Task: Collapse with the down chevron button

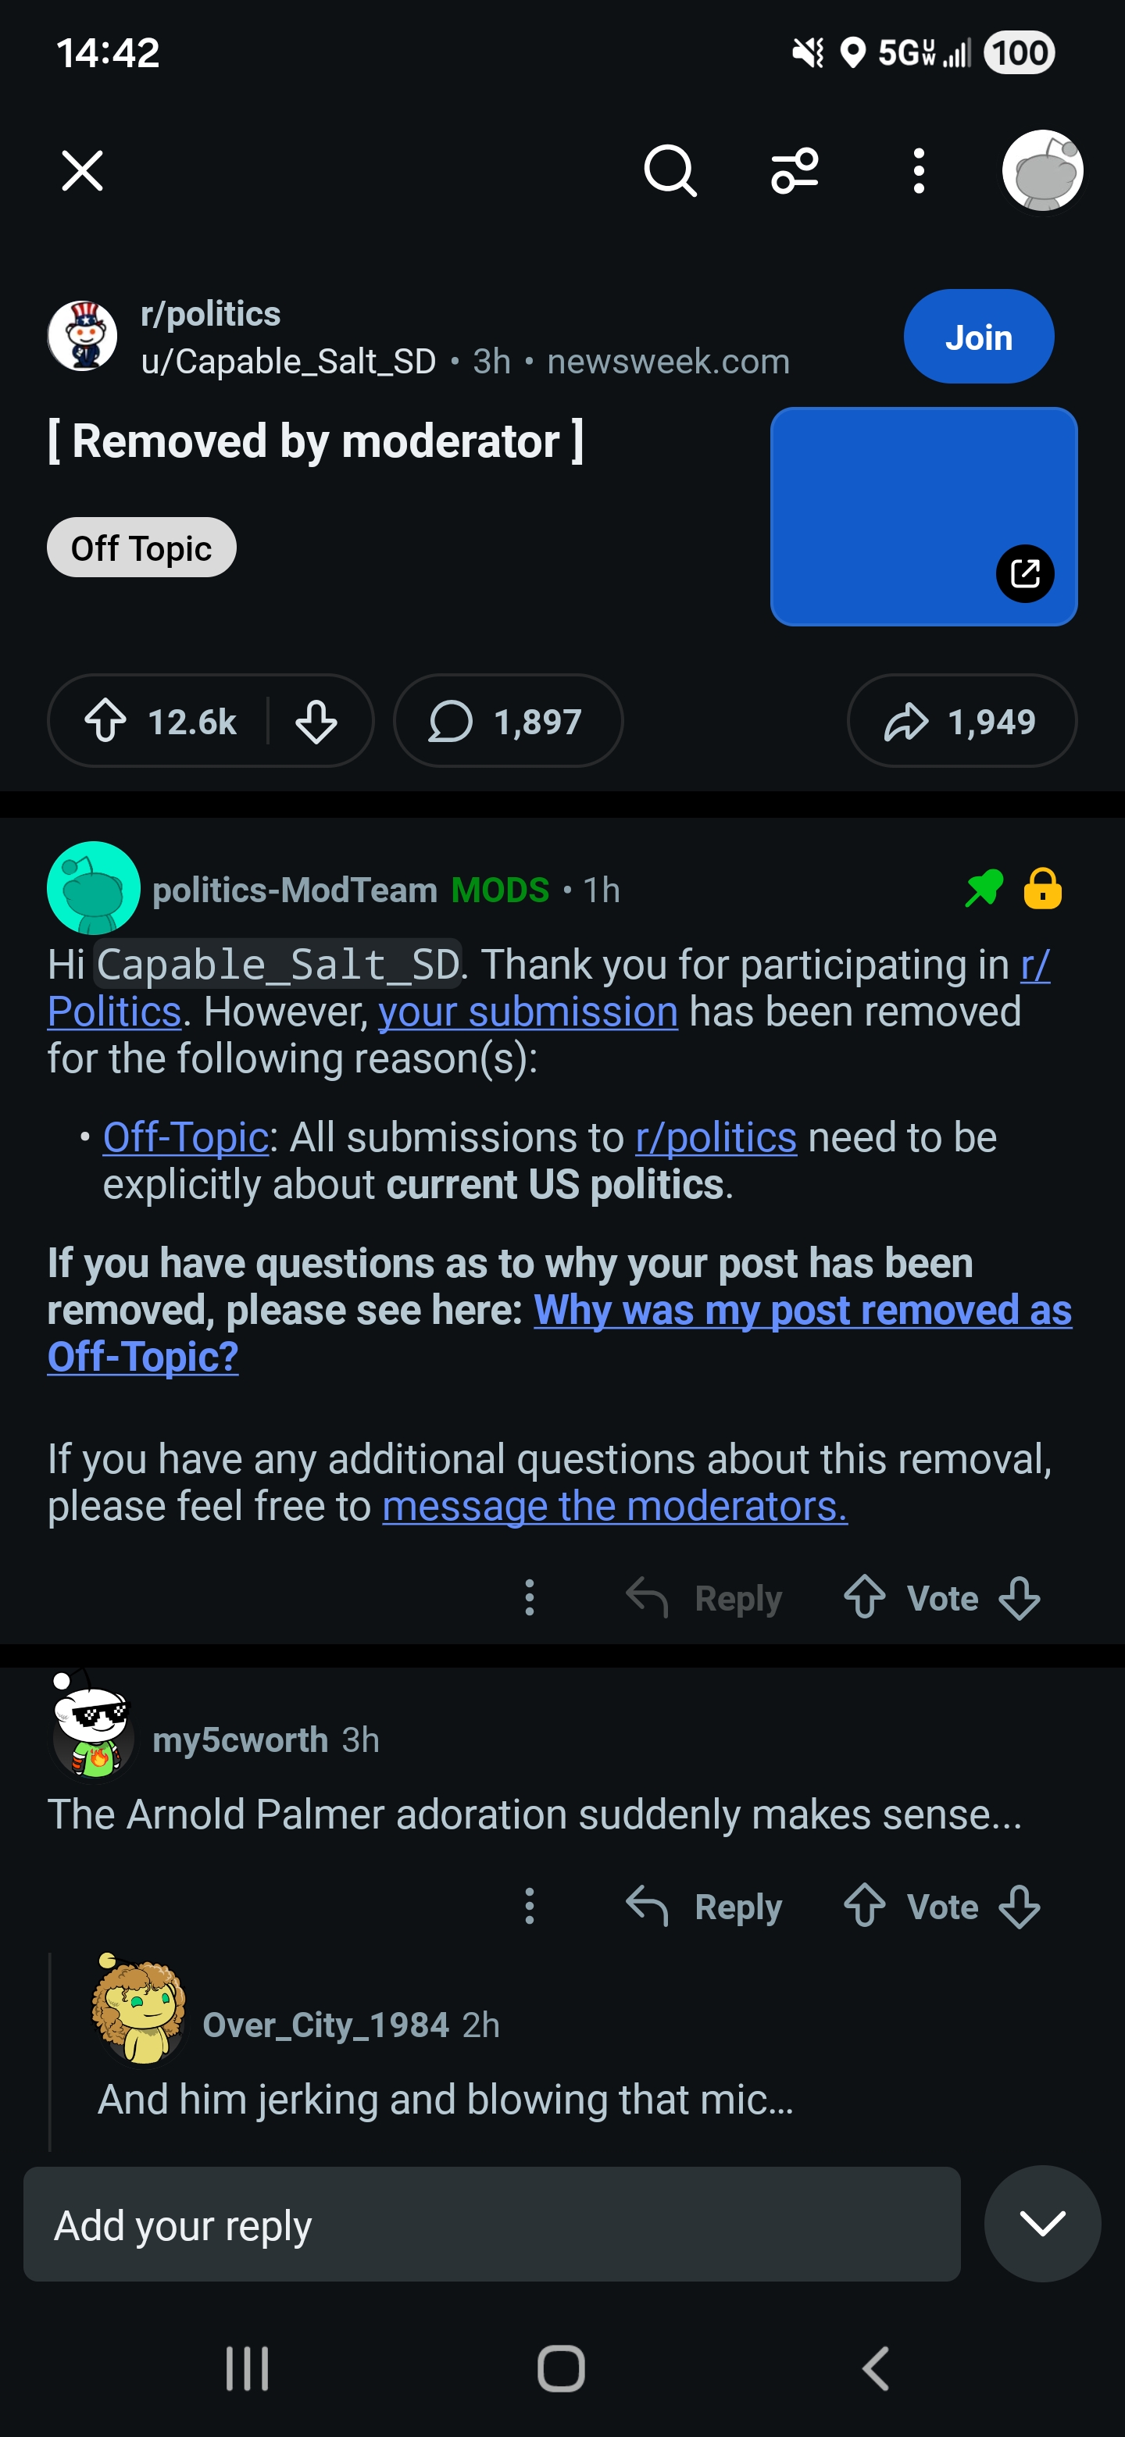Action: (x=1041, y=2224)
